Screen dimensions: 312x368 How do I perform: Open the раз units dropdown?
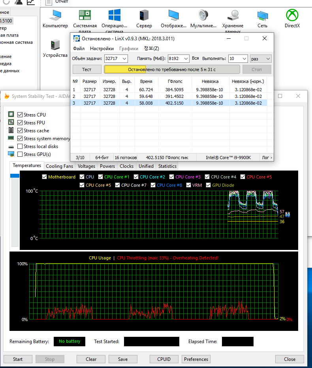coord(261,59)
